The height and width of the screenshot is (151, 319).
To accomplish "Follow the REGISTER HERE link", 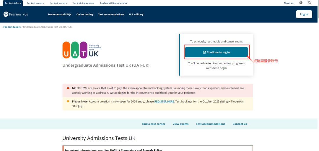I will click(x=164, y=101).
